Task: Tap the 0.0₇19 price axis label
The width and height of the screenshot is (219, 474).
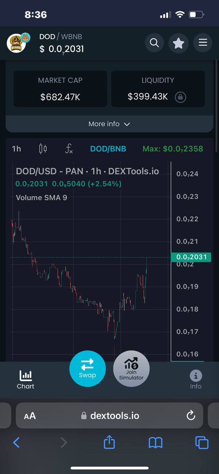Action: click(187, 287)
